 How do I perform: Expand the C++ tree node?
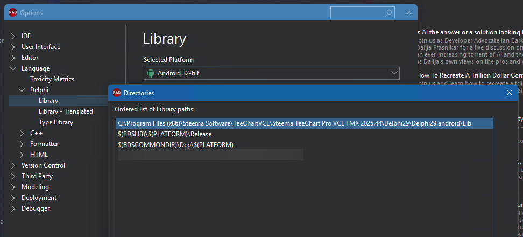tap(22, 133)
